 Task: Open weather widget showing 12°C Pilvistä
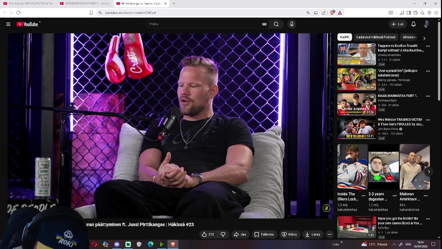click(x=375, y=244)
